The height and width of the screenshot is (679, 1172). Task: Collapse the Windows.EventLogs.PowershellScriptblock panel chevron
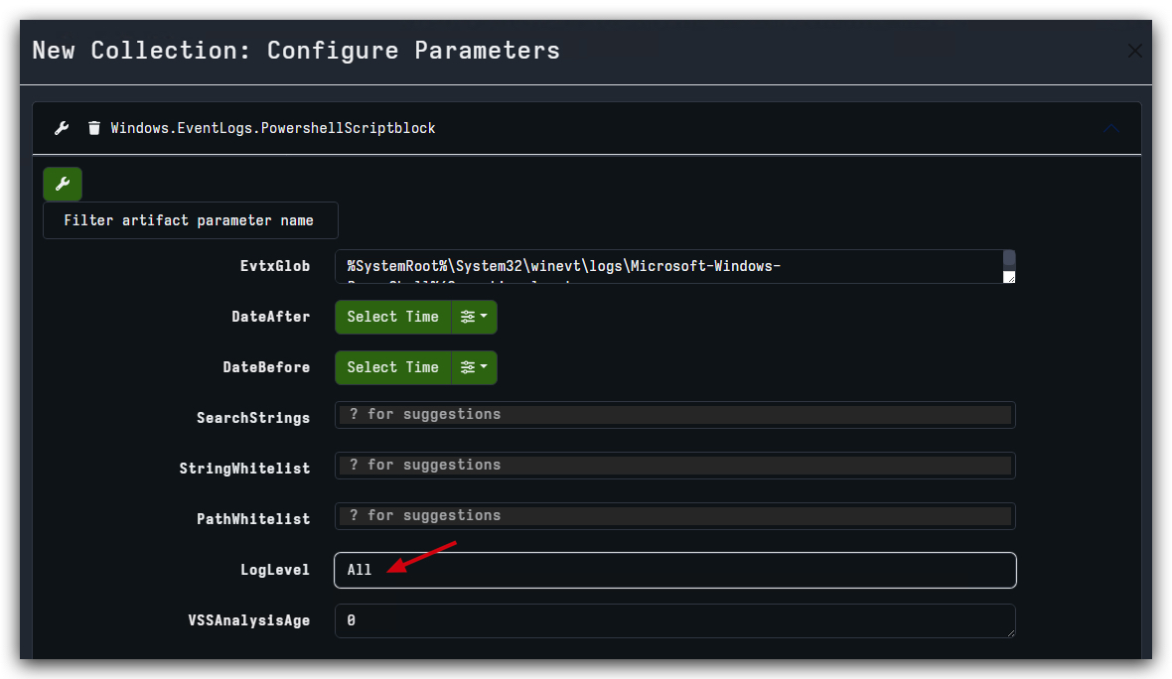point(1111,128)
